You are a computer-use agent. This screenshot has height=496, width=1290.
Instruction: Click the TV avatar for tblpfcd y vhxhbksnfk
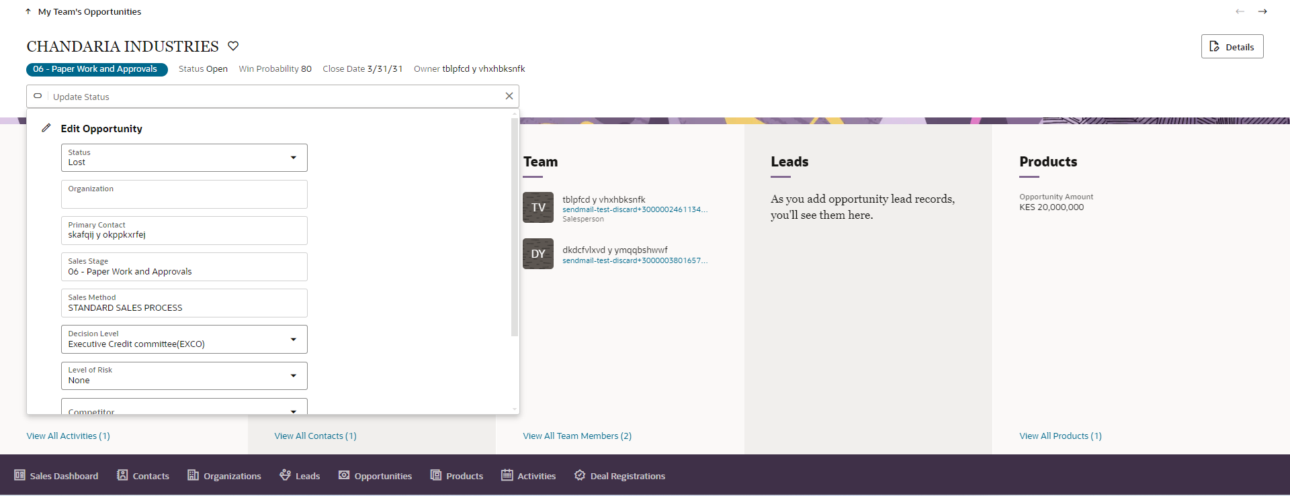(538, 207)
